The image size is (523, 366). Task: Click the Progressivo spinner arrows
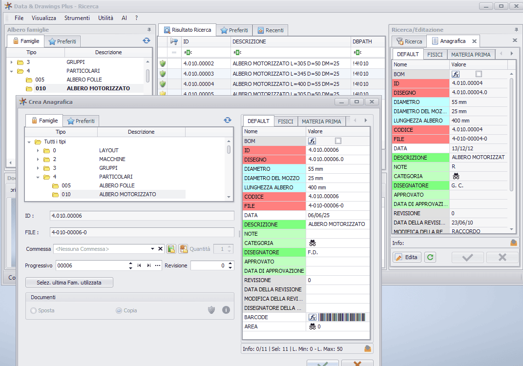[x=130, y=265]
